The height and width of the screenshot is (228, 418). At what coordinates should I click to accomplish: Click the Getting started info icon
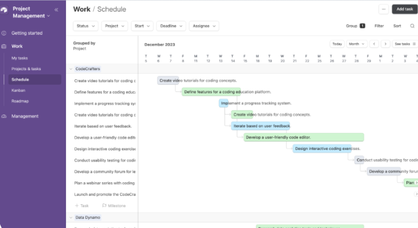click(4, 34)
